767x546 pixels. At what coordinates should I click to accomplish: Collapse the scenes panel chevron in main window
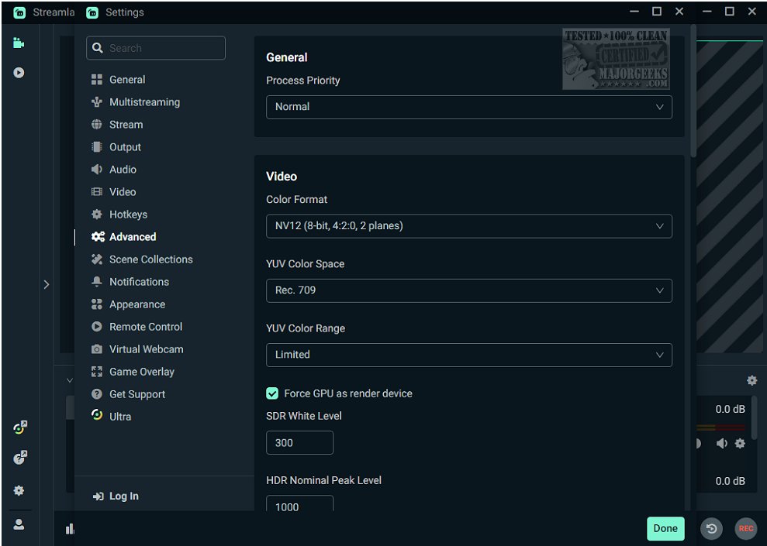tap(70, 380)
